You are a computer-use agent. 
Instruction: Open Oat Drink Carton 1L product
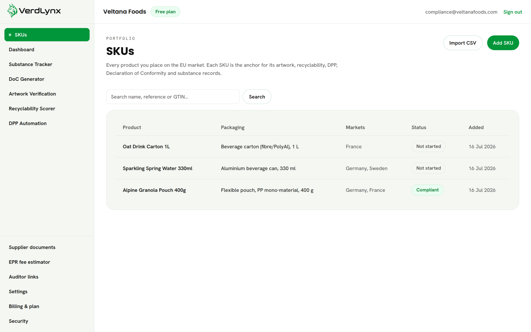click(x=146, y=147)
